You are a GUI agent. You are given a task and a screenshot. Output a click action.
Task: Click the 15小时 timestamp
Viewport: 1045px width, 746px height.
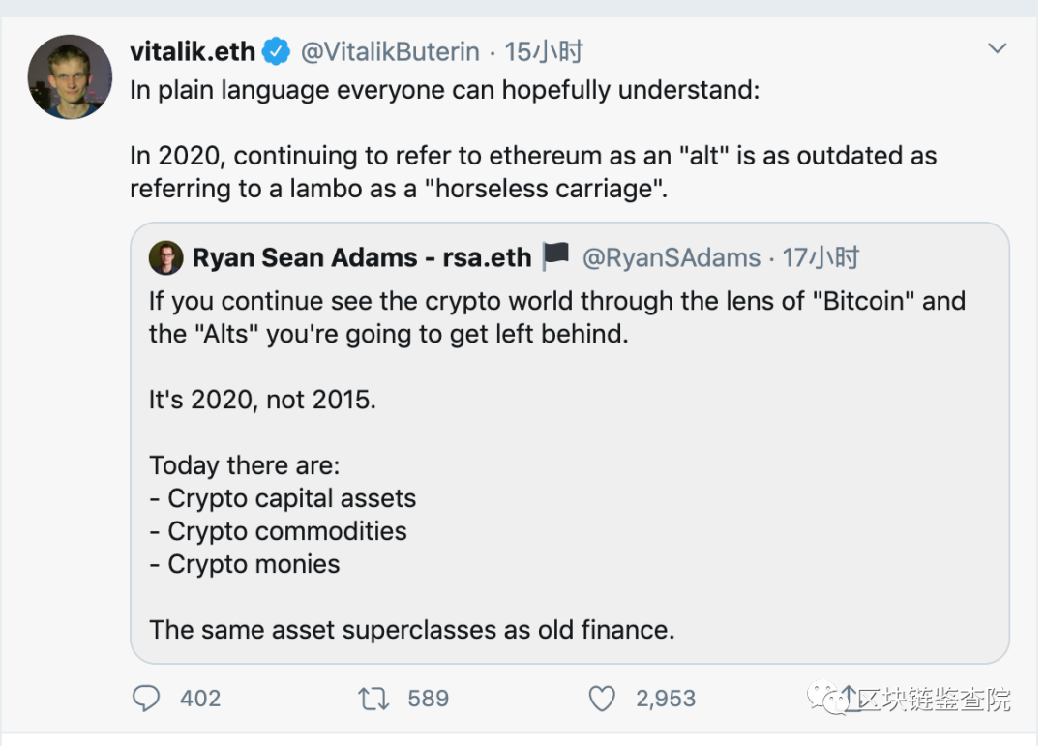[x=544, y=51]
